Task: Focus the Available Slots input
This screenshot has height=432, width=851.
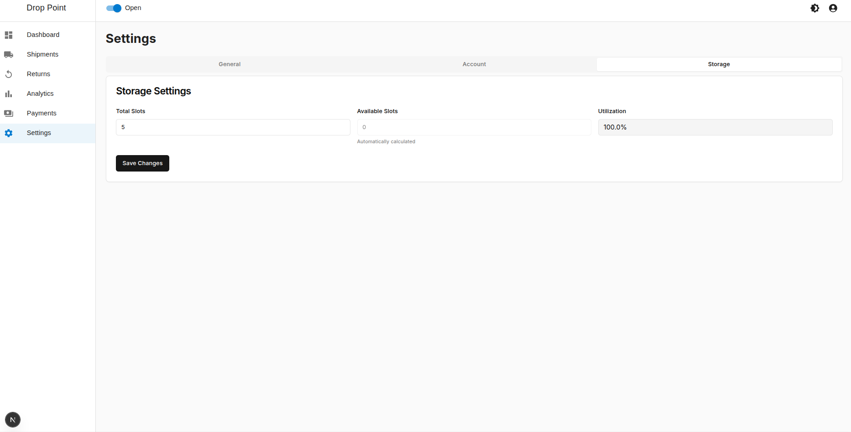Action: point(474,127)
